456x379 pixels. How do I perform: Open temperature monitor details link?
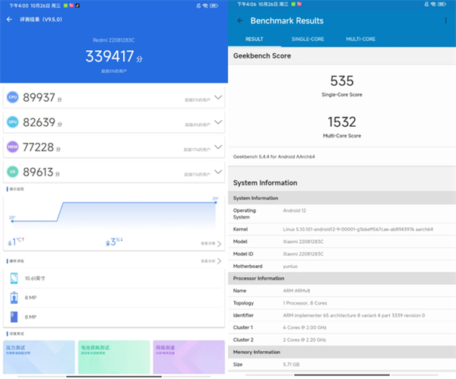211,243
